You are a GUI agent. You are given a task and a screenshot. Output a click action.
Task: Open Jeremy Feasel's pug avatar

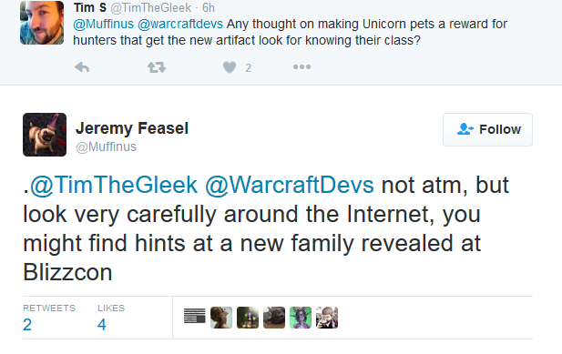click(x=45, y=135)
